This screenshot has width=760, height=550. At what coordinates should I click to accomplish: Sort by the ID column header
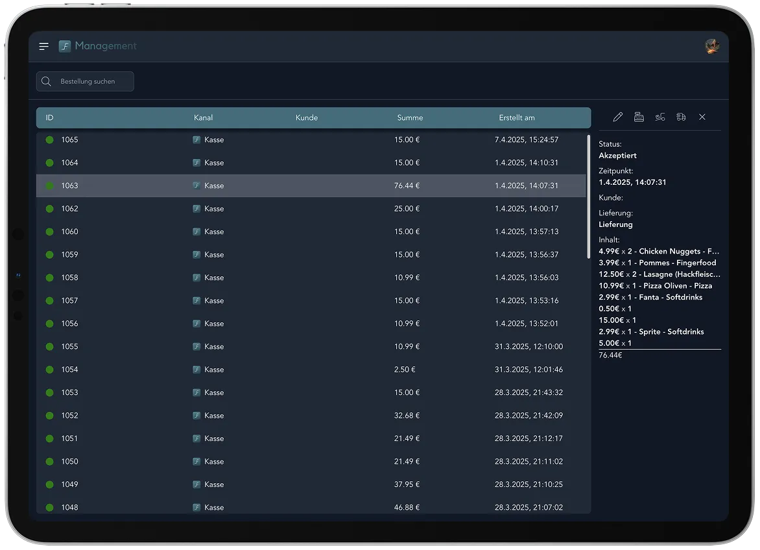click(50, 118)
